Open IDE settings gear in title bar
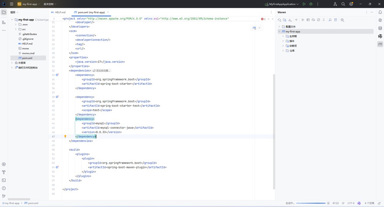Image resolution: width=384 pixels, height=207 pixels. (x=351, y=4)
